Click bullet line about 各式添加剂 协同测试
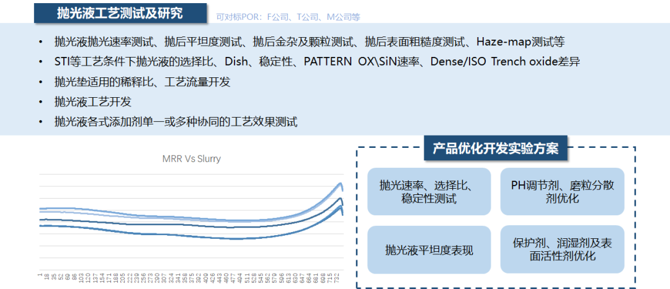This screenshot has height=289, width=670. coord(176,122)
